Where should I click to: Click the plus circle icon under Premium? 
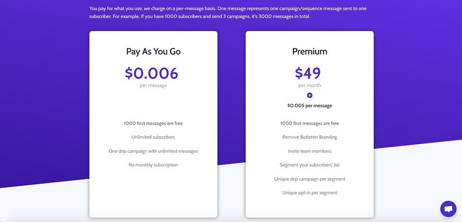[x=310, y=96]
